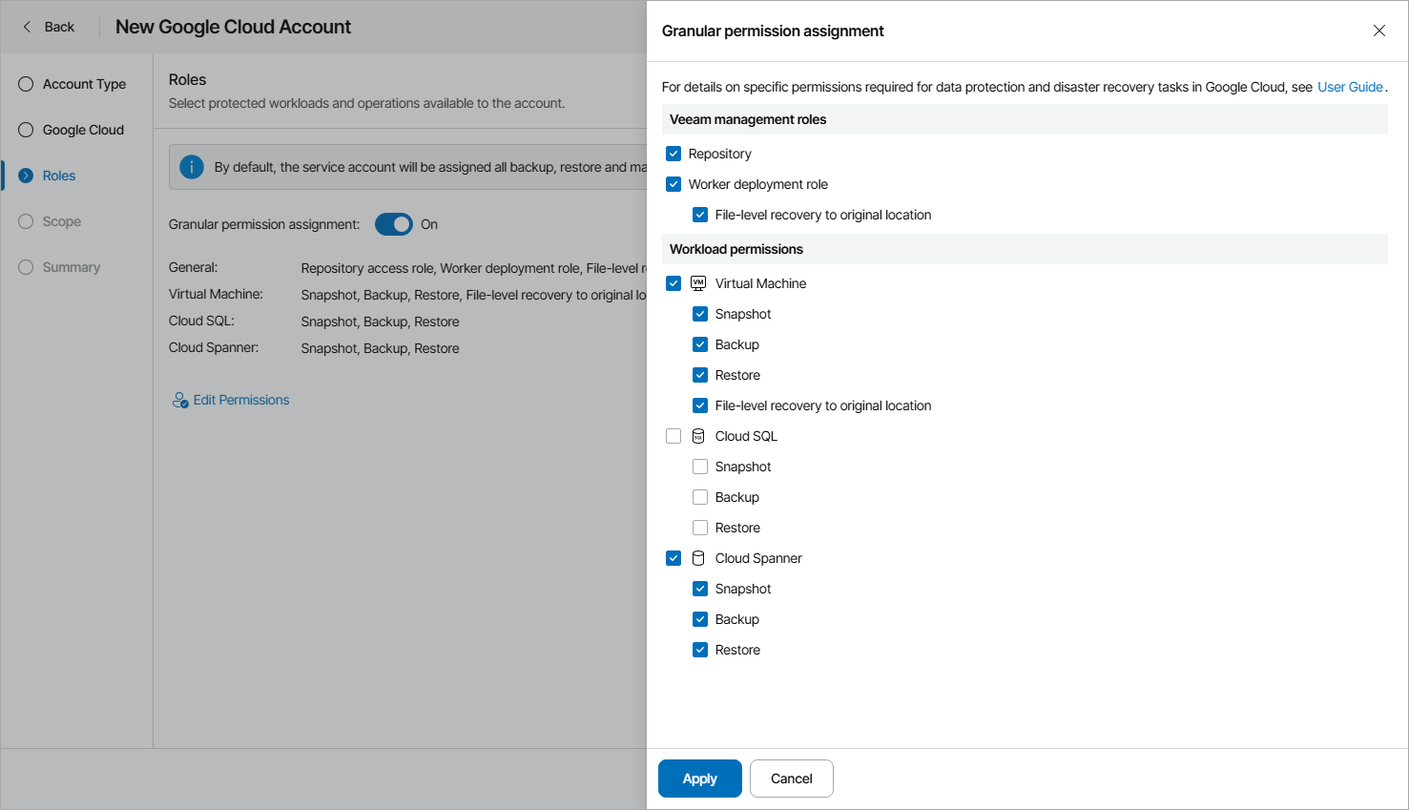Cancel the permission assignment
The width and height of the screenshot is (1409, 810).
tap(791, 779)
